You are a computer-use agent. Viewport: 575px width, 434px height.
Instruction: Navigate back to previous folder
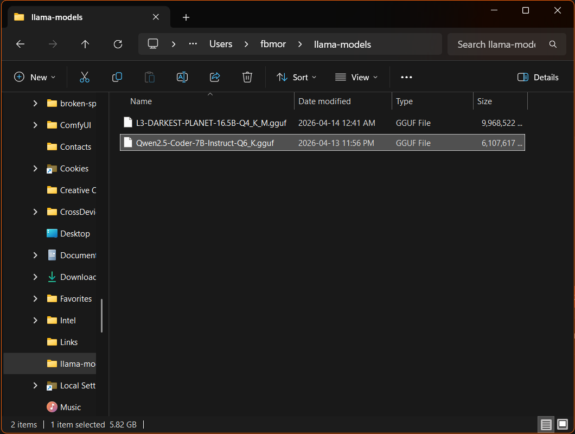(21, 44)
